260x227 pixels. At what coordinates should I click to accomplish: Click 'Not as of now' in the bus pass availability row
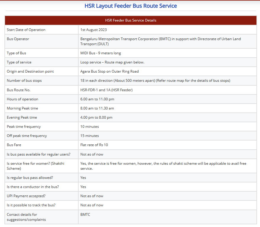(92, 154)
